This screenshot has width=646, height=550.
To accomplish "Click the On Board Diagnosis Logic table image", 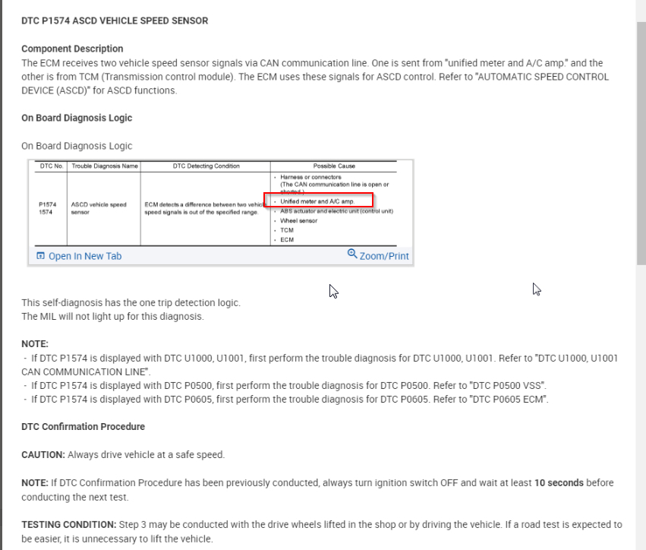I will coord(220,204).
